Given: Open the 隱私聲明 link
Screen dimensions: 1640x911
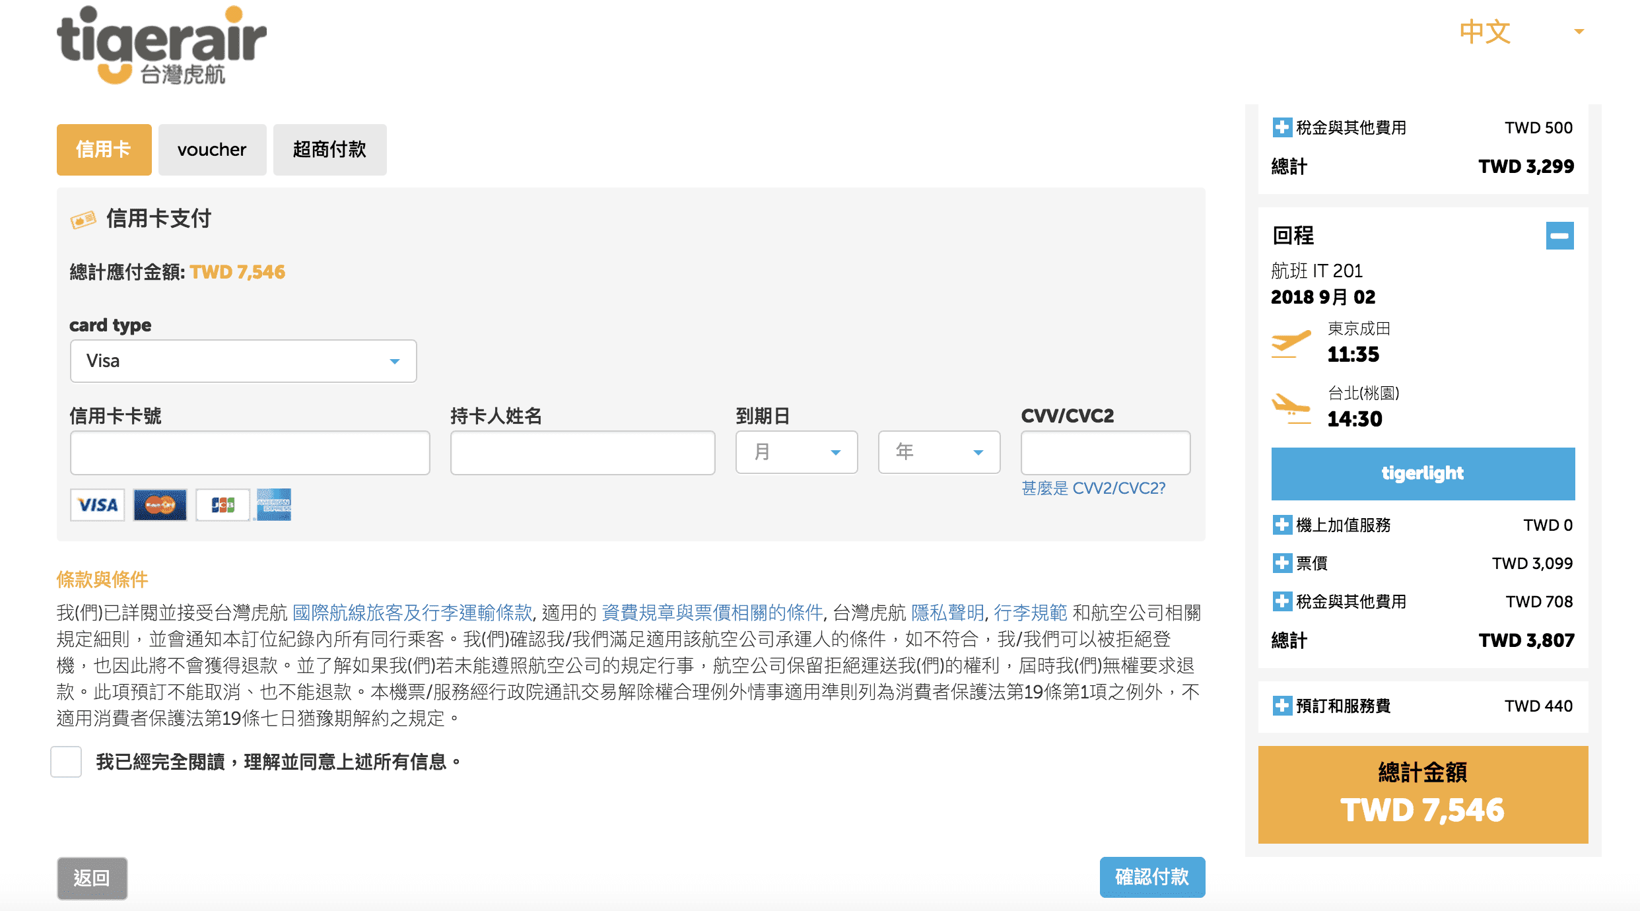Looking at the screenshot, I should pyautogui.click(x=947, y=613).
